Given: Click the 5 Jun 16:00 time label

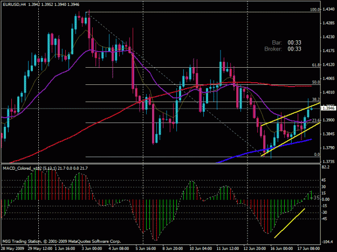Looking at the screenshot, I should point(146,249).
